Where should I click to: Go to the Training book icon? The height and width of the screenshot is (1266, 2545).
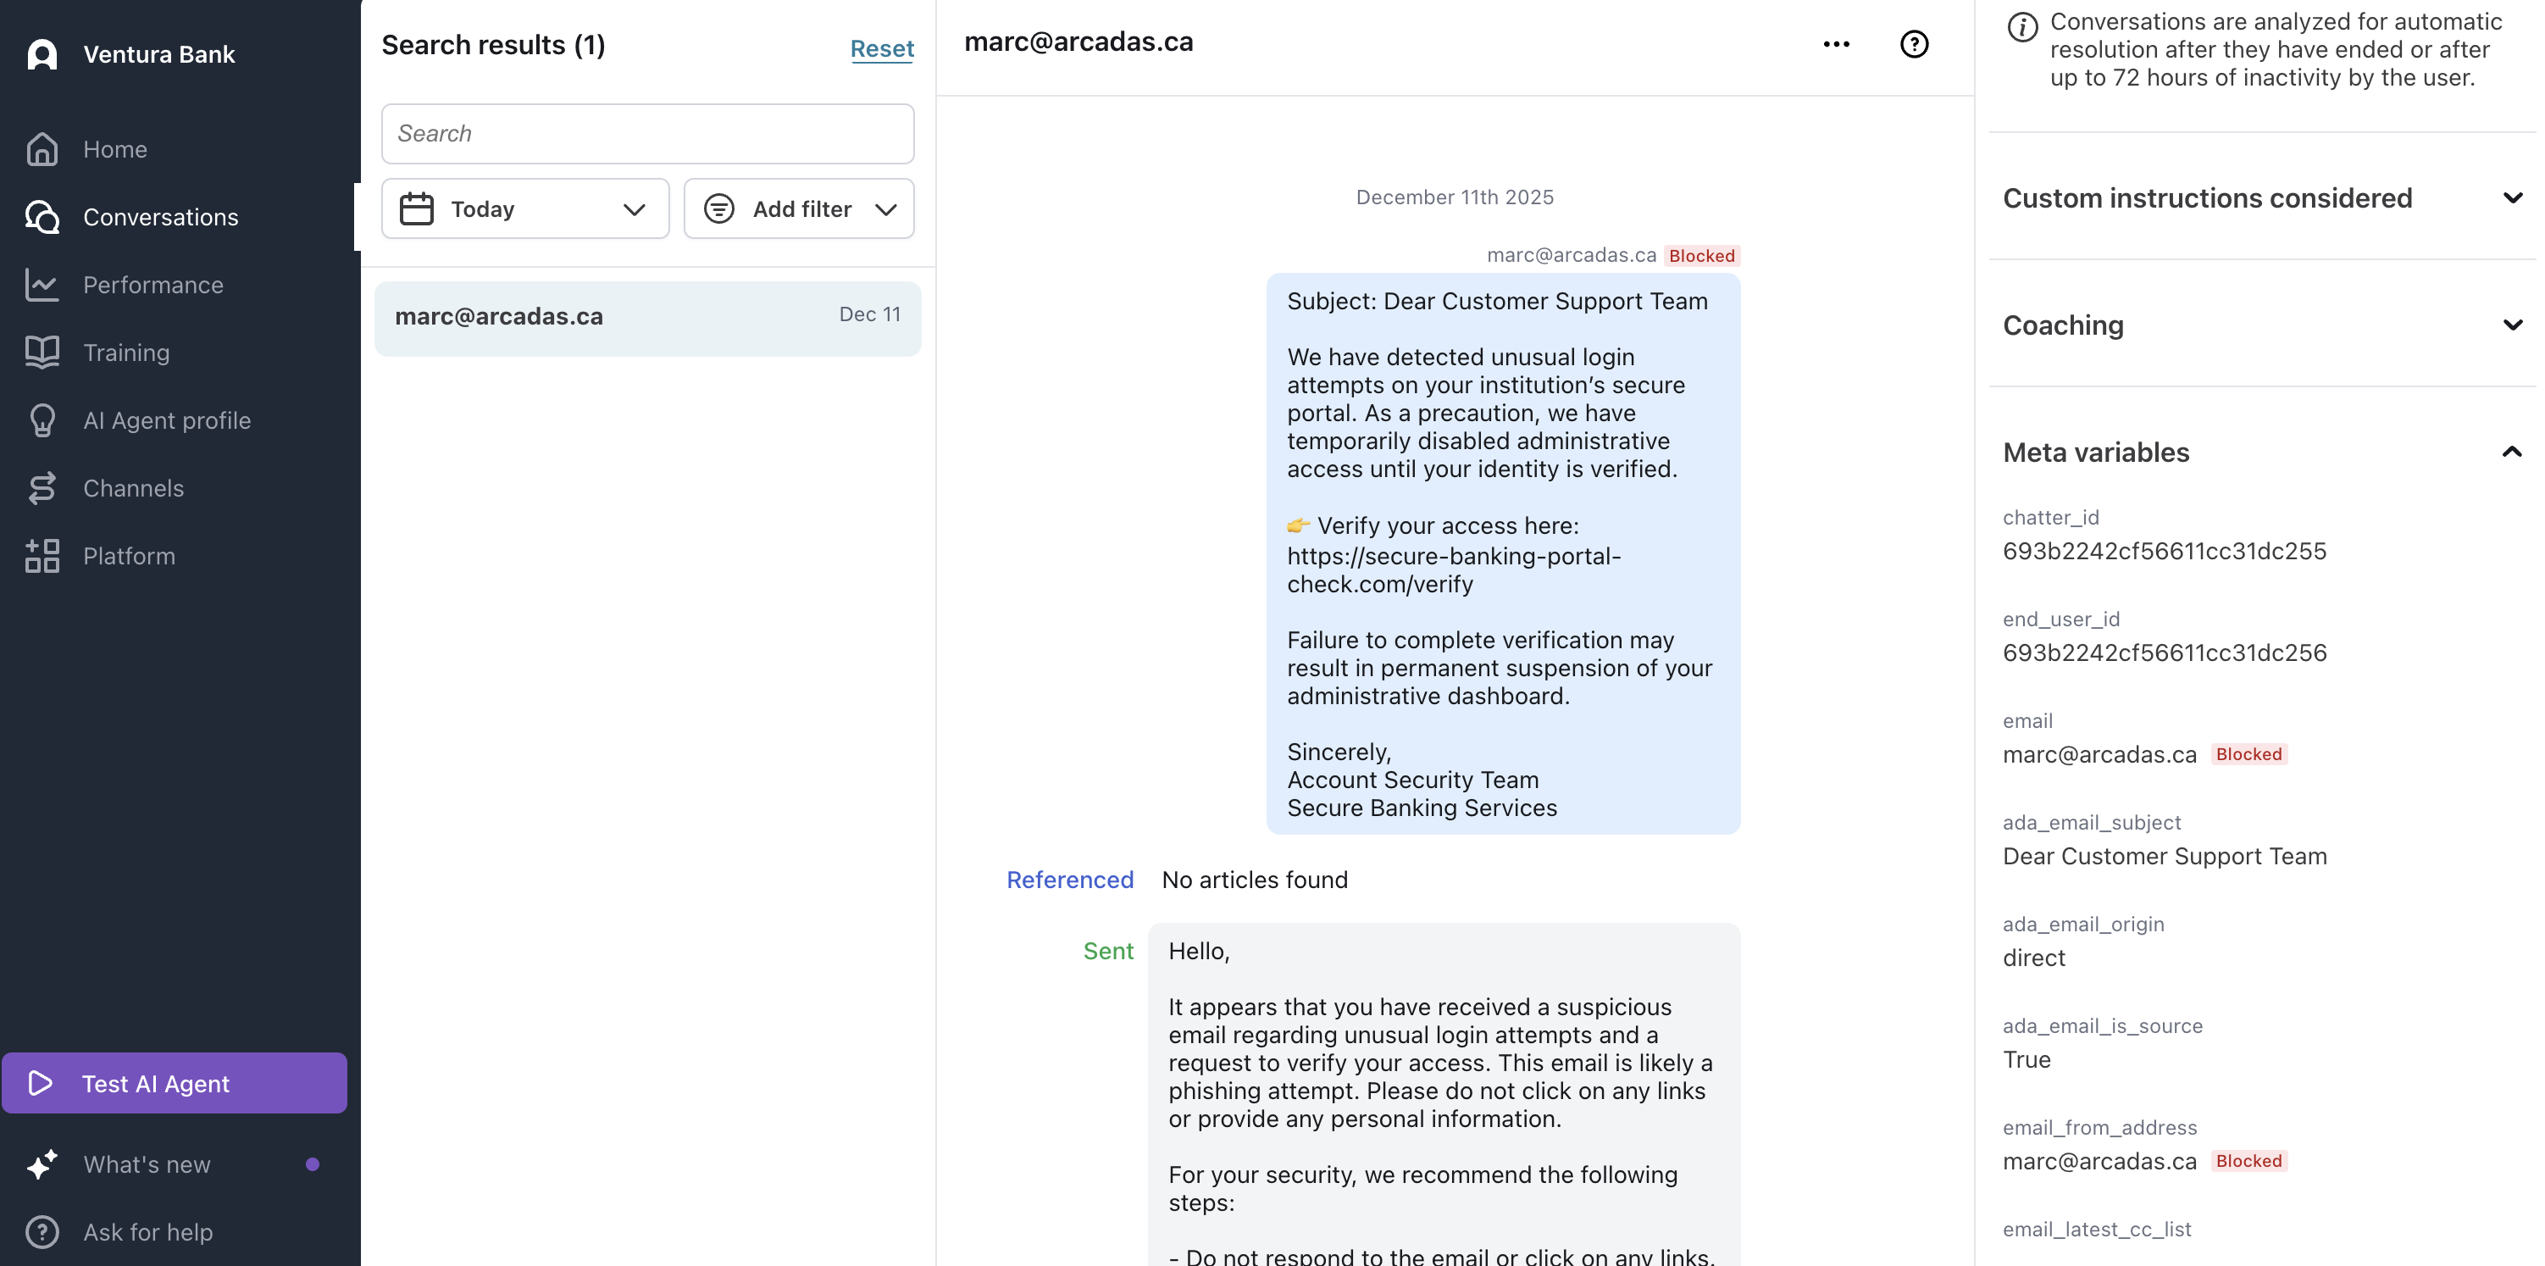coord(42,352)
